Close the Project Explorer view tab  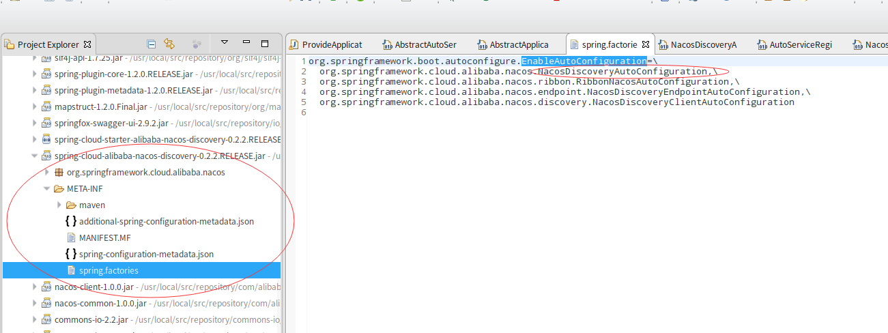87,44
